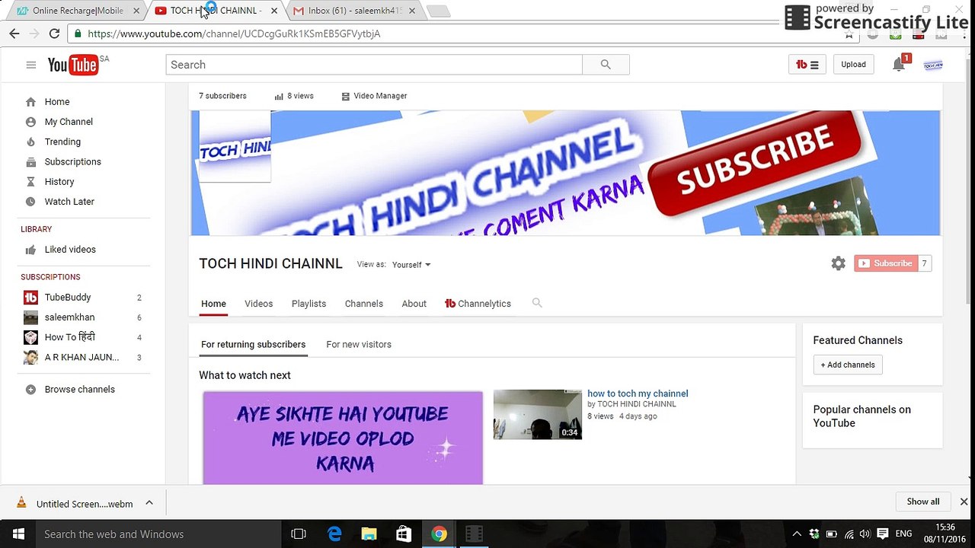Open channel settings gear

click(838, 263)
